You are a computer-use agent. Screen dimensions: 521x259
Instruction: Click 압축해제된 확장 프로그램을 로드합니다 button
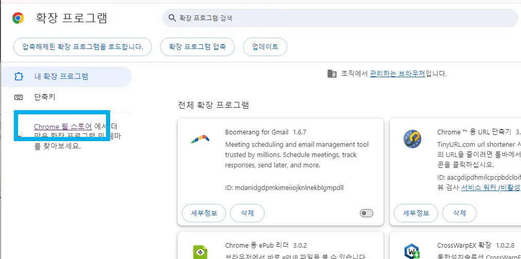(83, 47)
